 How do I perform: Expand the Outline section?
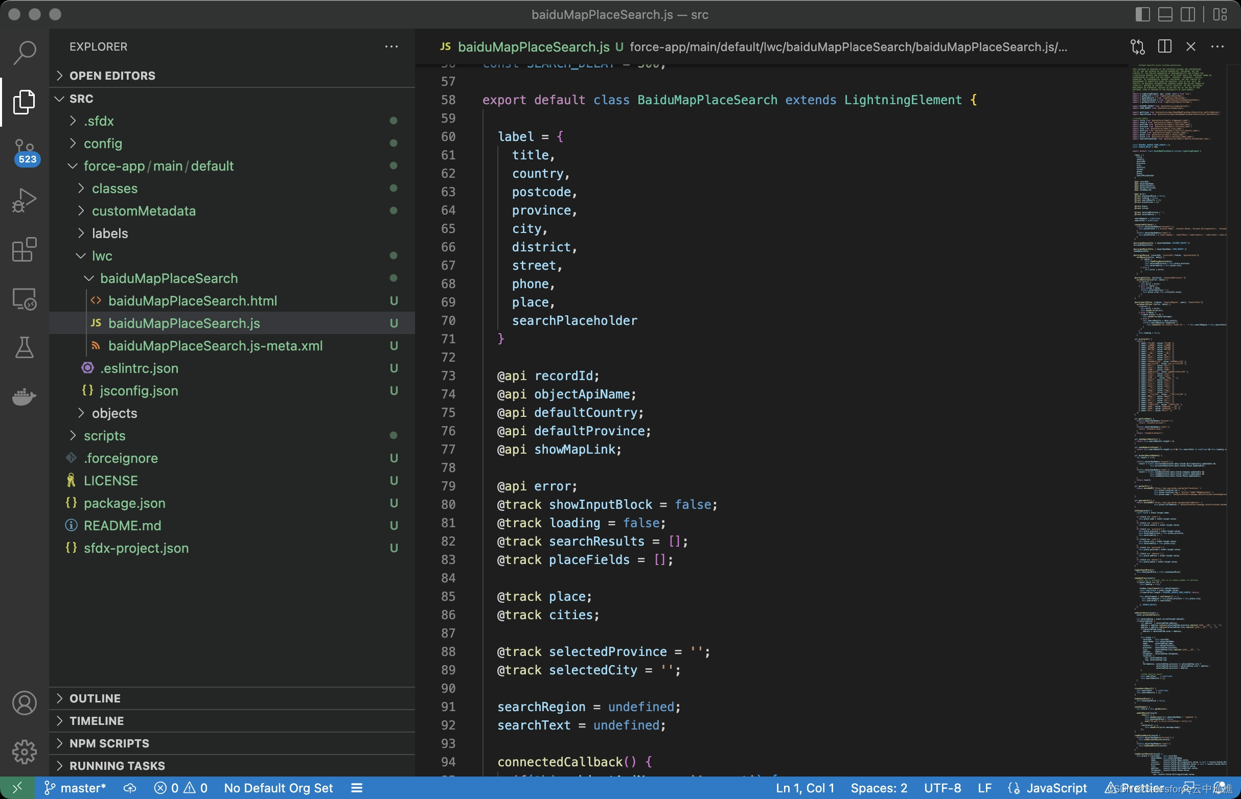pos(232,698)
